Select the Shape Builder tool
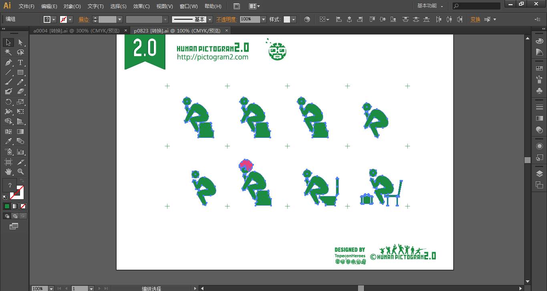 pos(8,121)
